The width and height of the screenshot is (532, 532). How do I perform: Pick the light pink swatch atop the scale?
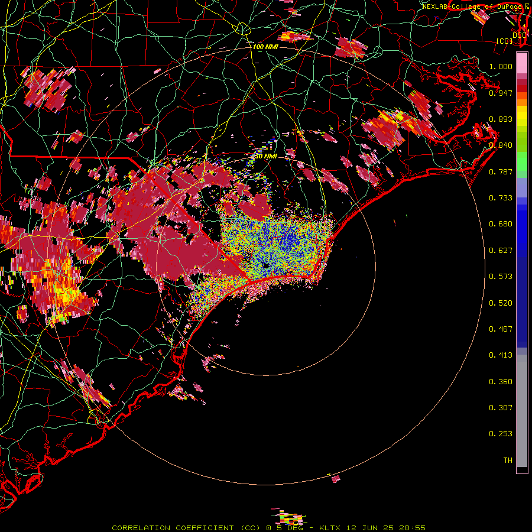click(x=522, y=63)
